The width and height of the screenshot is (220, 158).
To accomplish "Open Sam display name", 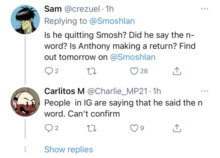I will click(53, 9).
